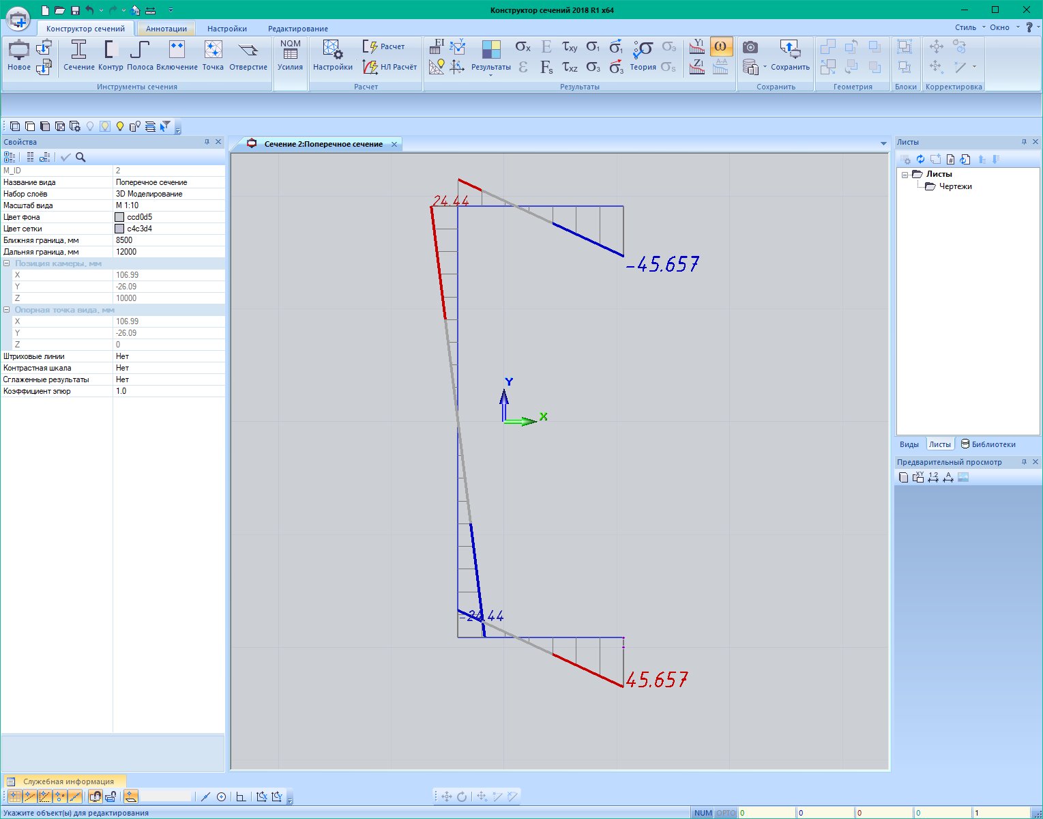The image size is (1043, 819).
Task: Expand the Результаты dropdown
Action: coord(491,74)
